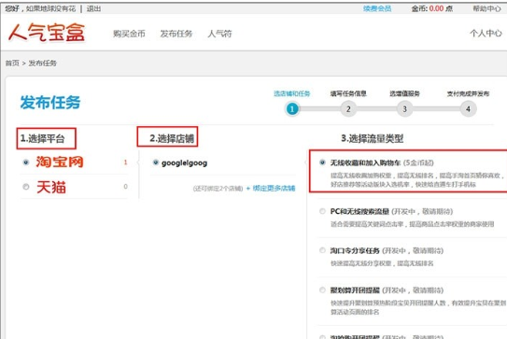507x339 pixels.
Task: Click the 还可绑定2个店铺 note
Action: click(218, 189)
